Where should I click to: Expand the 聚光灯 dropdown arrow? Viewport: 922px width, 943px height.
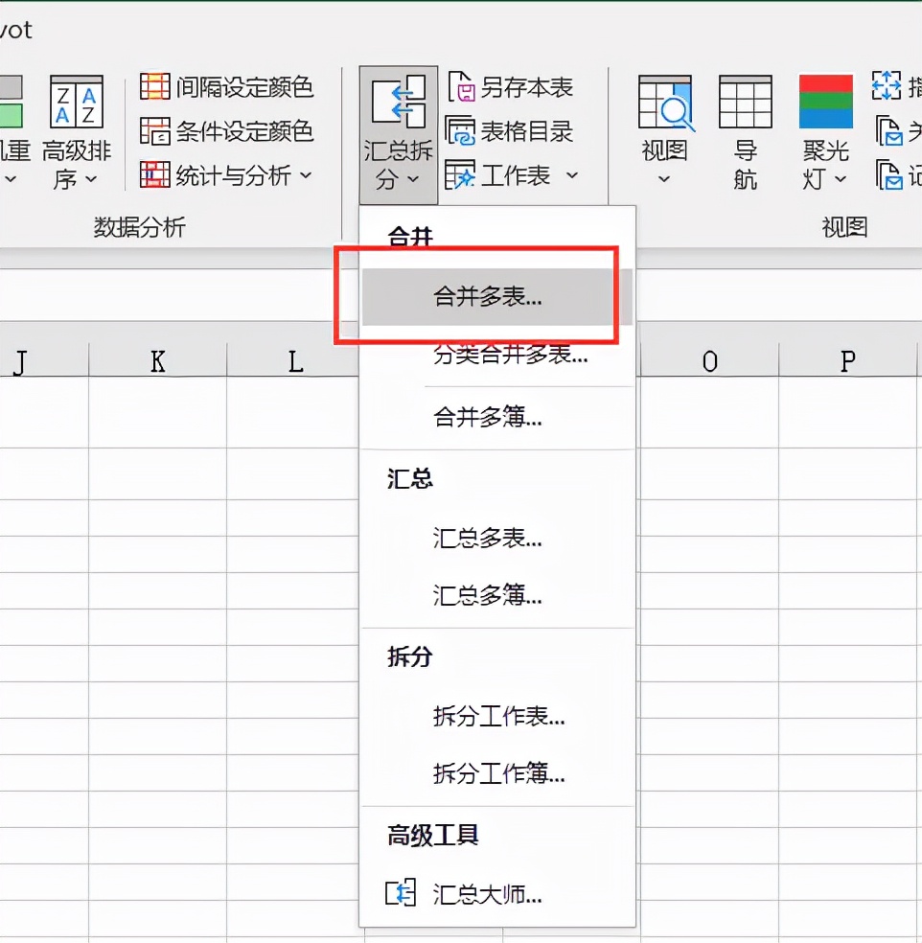click(841, 179)
